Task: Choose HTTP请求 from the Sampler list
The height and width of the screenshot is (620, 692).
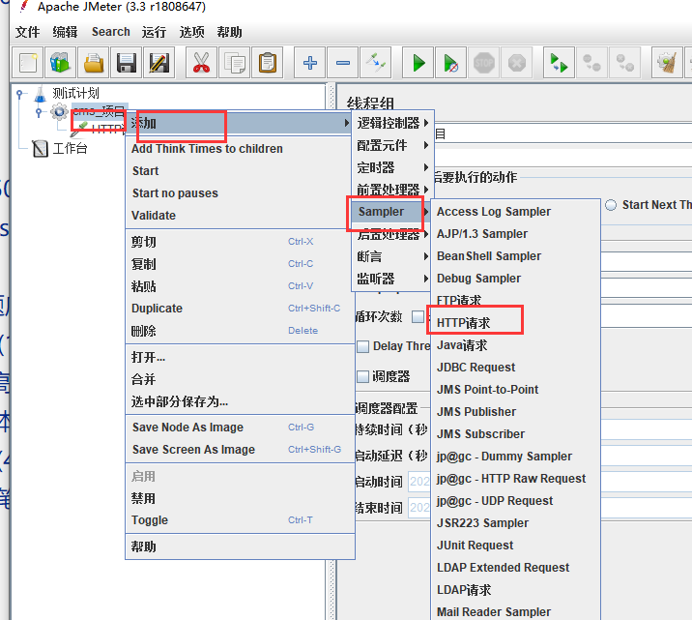Action: (515, 323)
